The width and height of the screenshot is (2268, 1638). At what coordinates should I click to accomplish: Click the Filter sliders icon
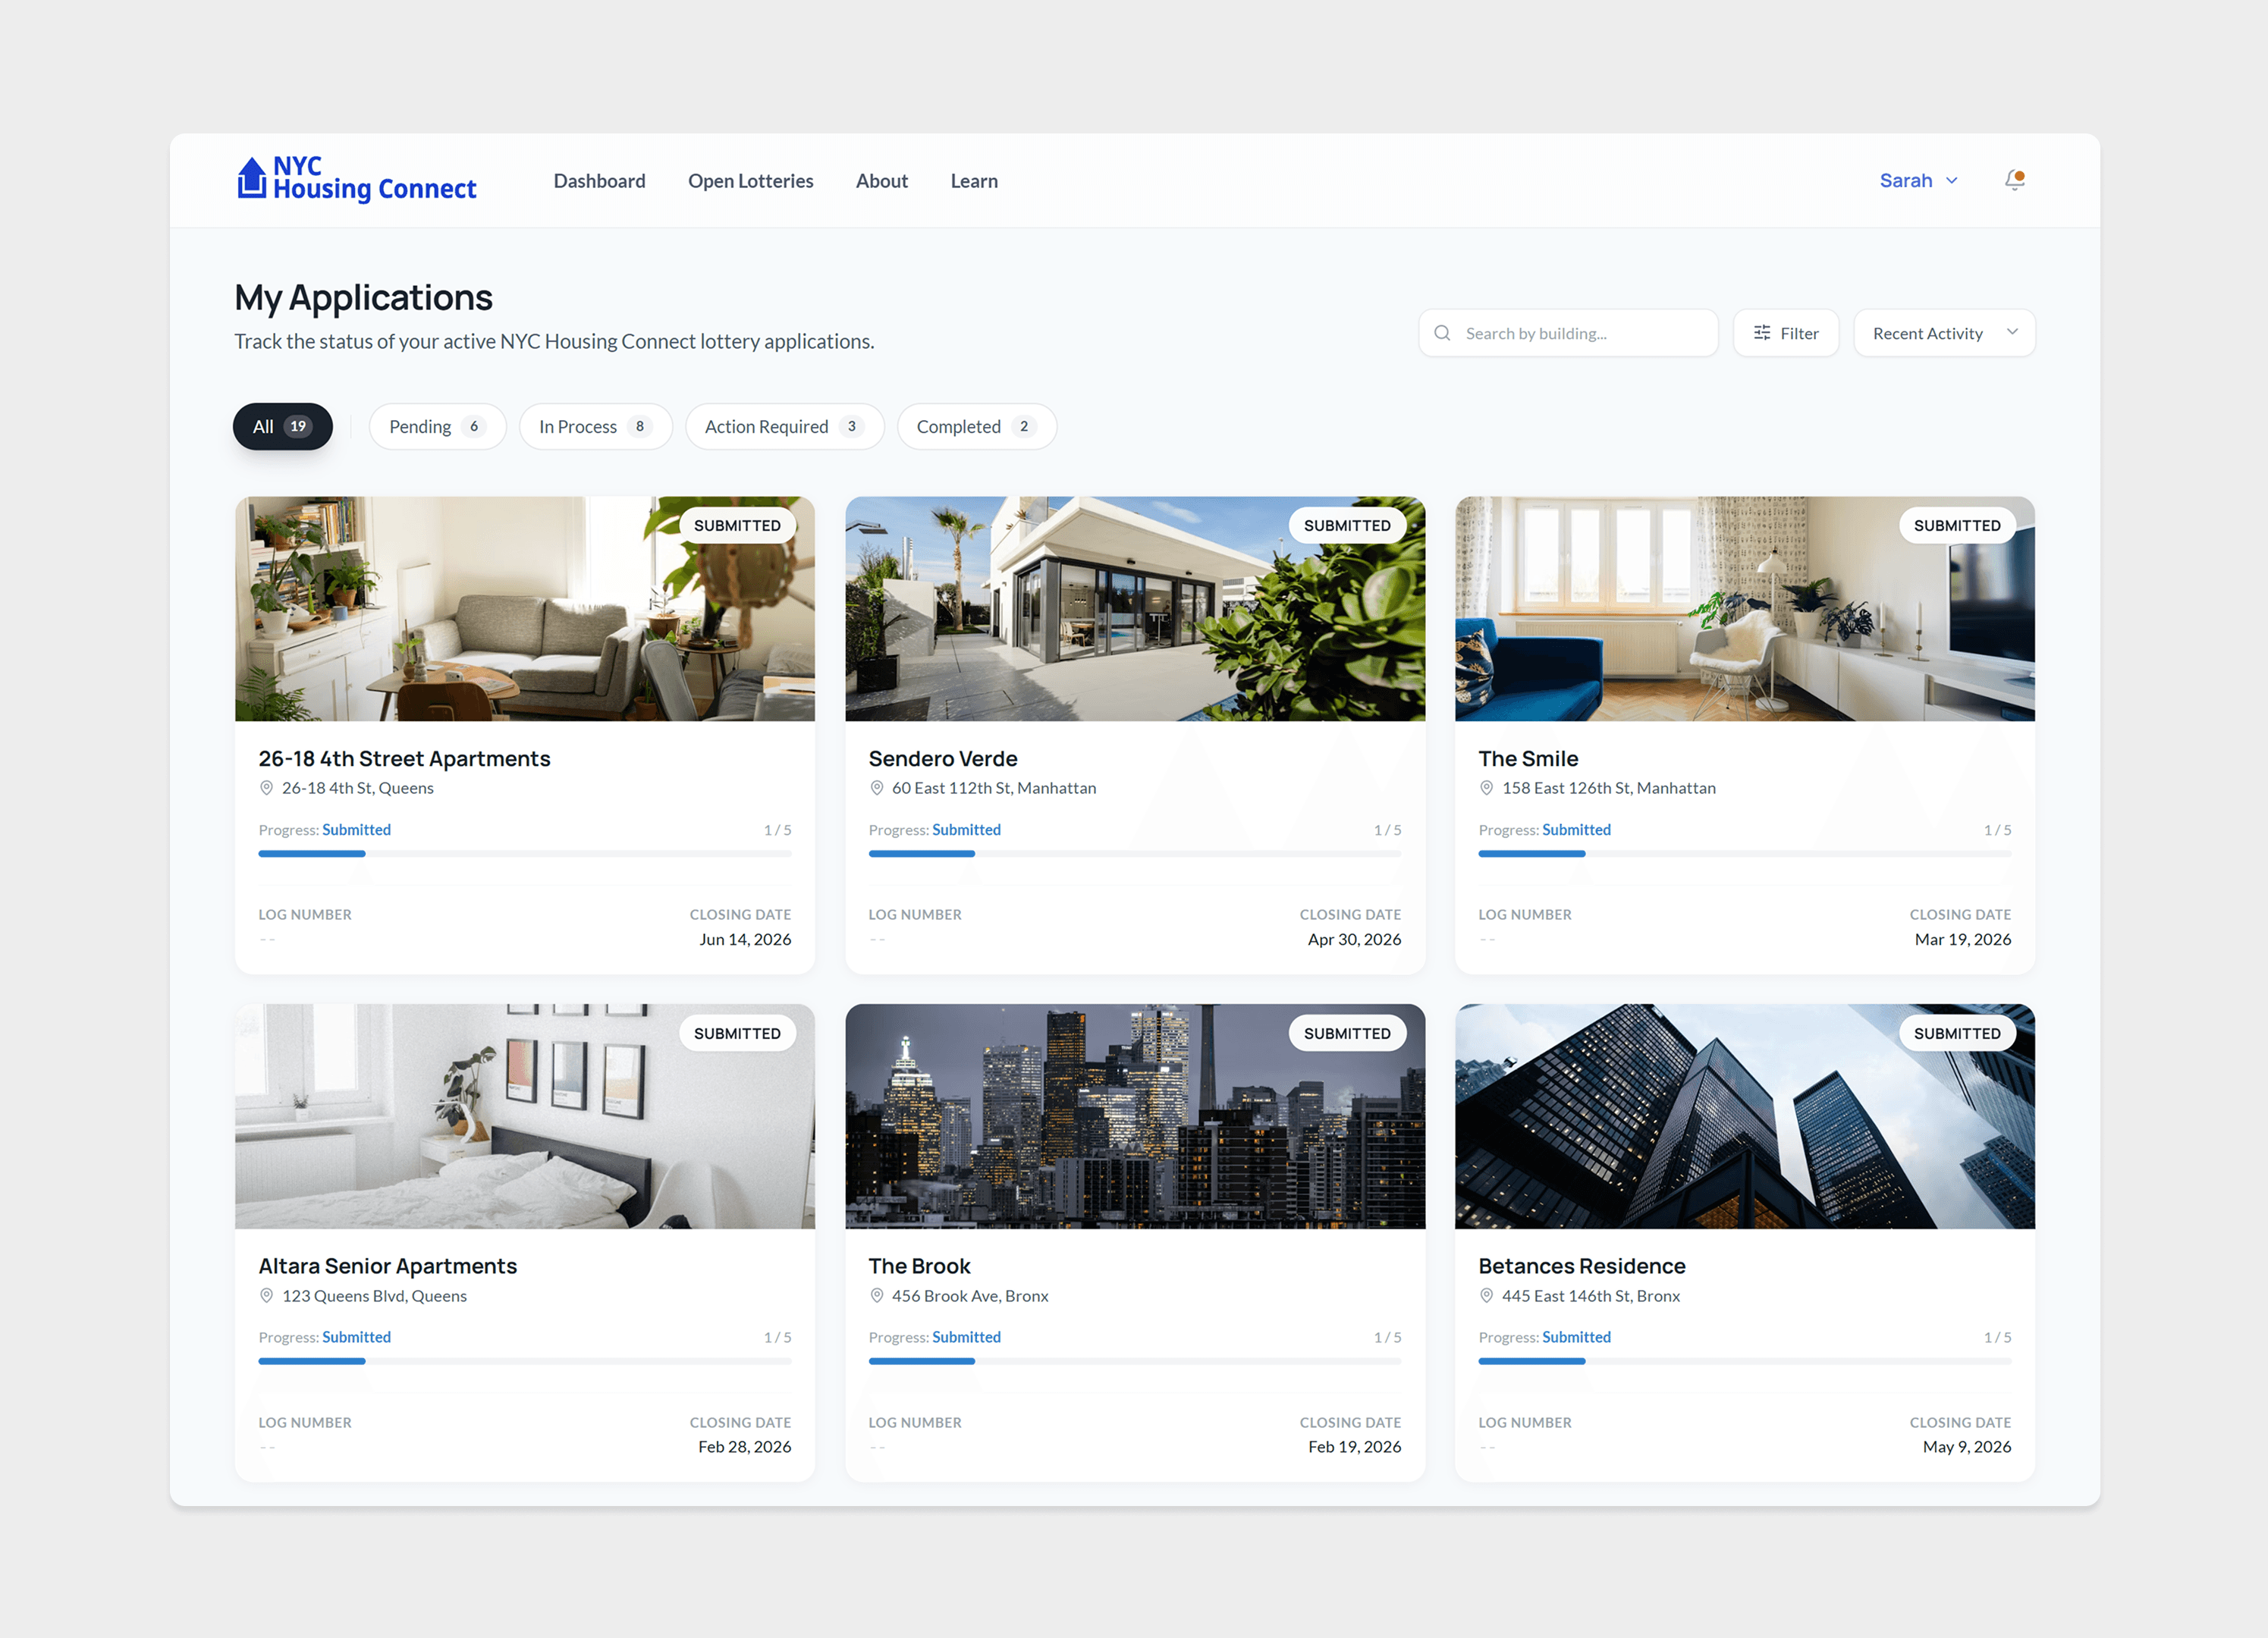tap(1762, 333)
